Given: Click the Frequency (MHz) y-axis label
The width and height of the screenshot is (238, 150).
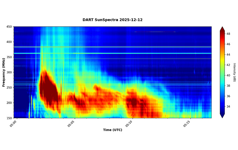Looking at the screenshot, I should [x=3, y=72].
